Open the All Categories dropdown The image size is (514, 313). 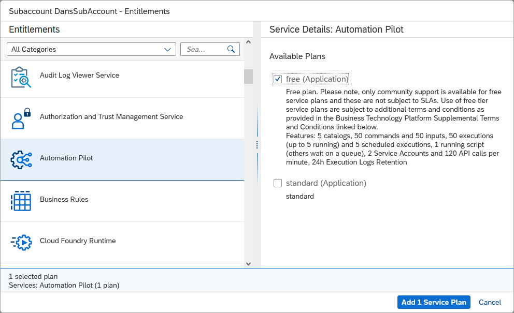tap(92, 49)
